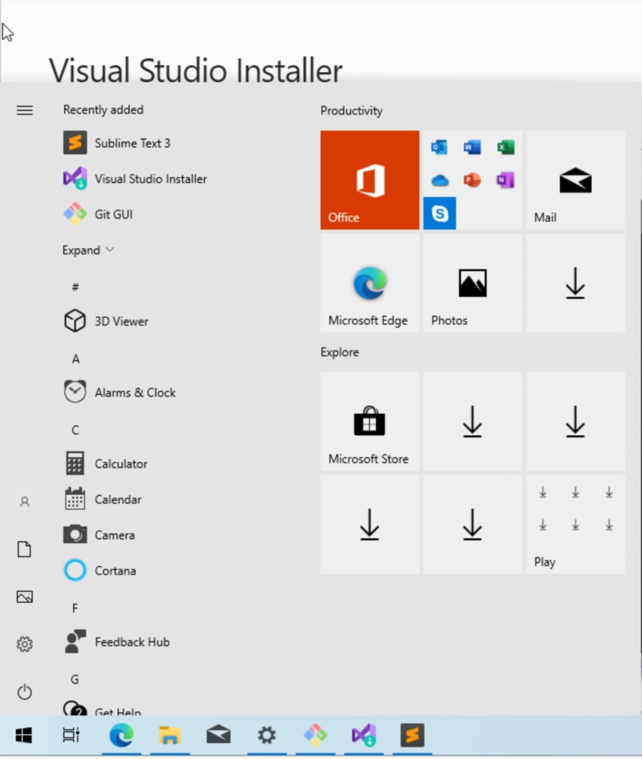Screen dimensions: 642x759
Task: Open Alarms & Clock app
Action: [x=119, y=392]
